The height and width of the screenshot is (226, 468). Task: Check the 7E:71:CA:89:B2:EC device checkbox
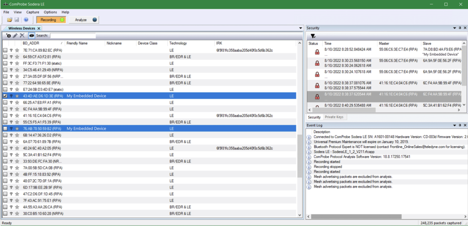(5, 50)
